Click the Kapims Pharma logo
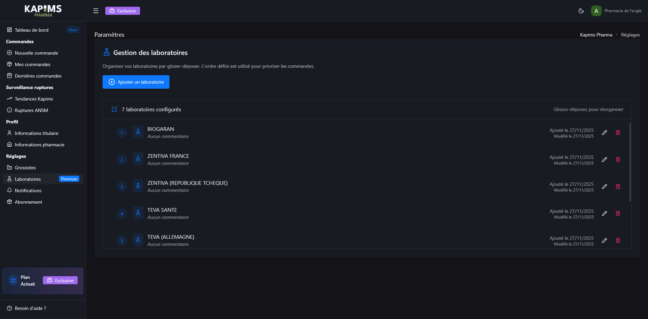The height and width of the screenshot is (319, 648). 43,11
